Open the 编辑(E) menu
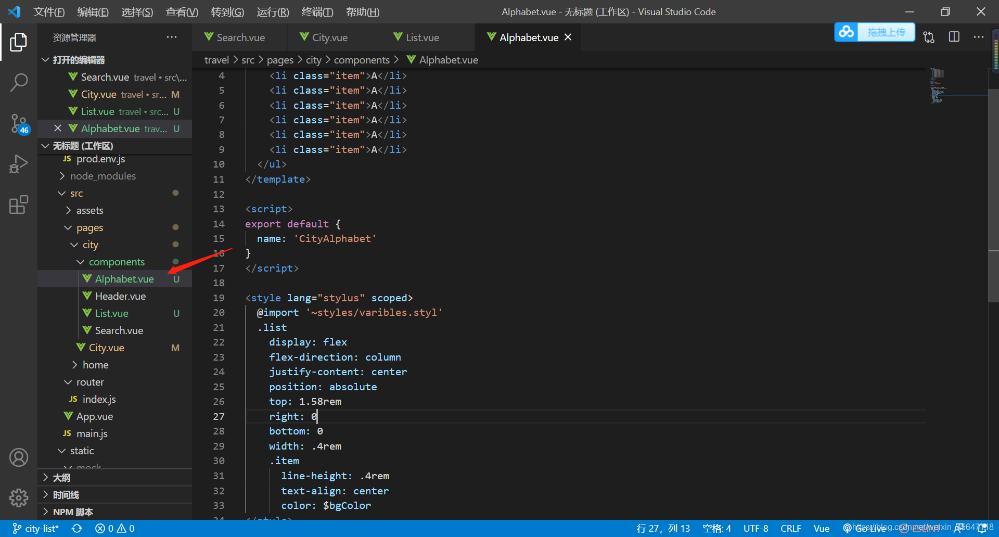 pos(93,11)
